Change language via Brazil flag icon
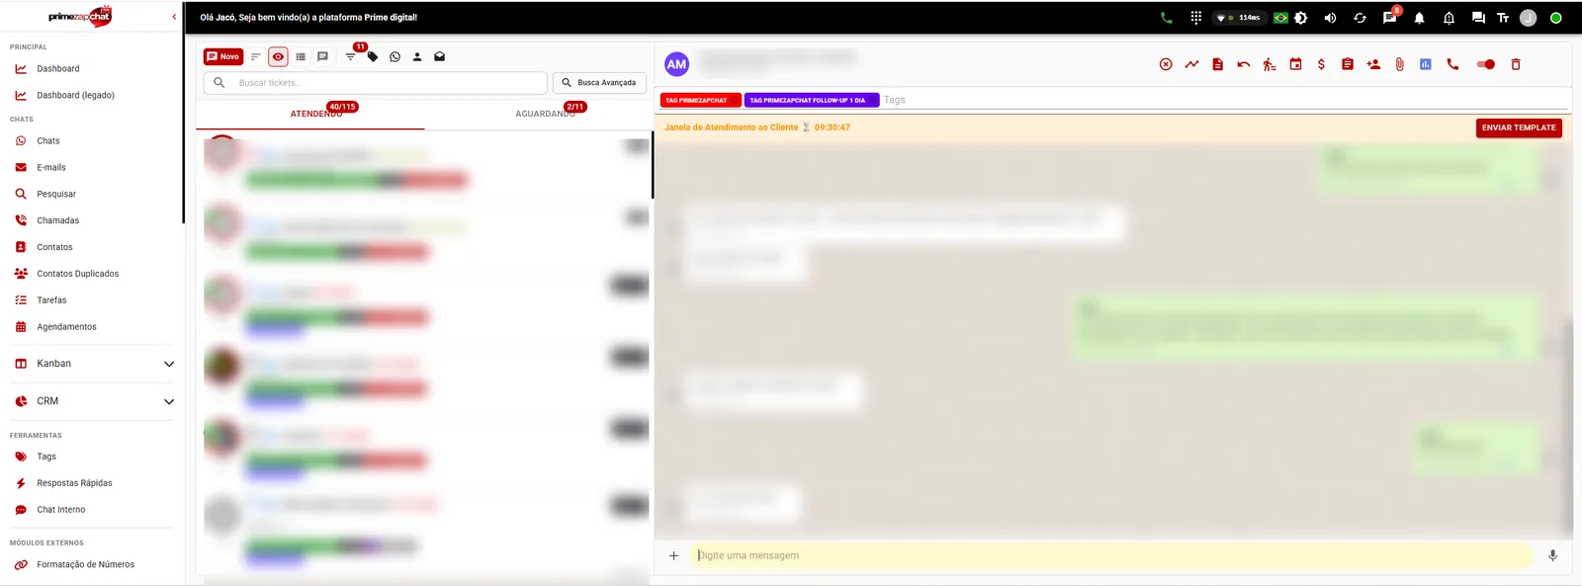The height and width of the screenshot is (586, 1582). coord(1280,18)
